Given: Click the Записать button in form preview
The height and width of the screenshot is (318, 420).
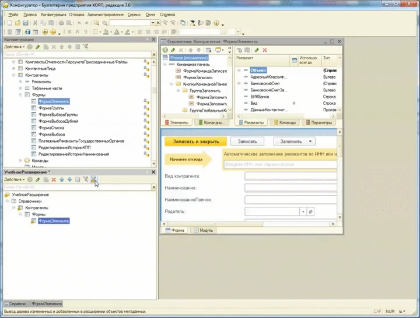Looking at the screenshot, I should (247, 142).
